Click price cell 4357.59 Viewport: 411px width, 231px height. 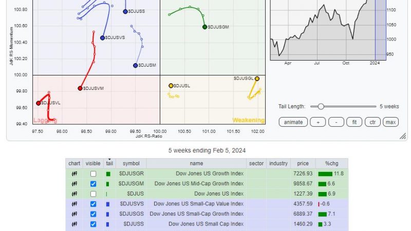pyautogui.click(x=303, y=203)
